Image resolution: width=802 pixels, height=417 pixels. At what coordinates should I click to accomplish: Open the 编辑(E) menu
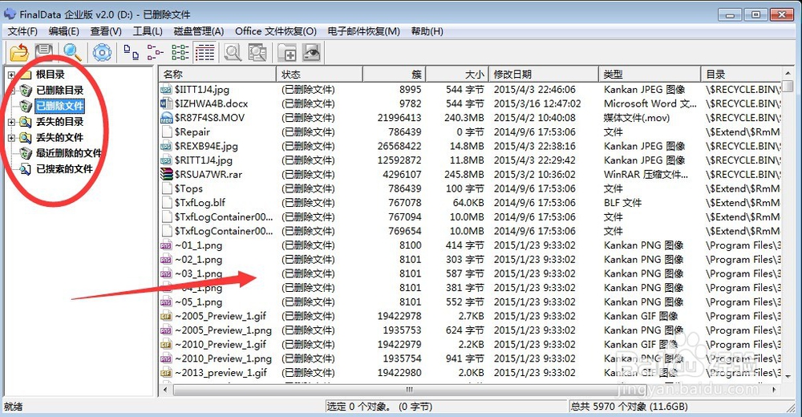[x=64, y=31]
